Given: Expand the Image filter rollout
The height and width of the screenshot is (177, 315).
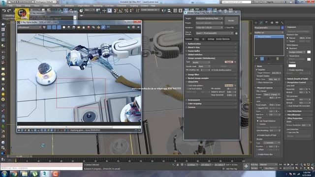Looking at the screenshot, I should coord(211,74).
